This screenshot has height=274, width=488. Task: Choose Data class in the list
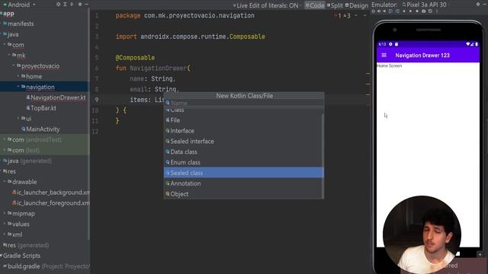[x=244, y=152]
